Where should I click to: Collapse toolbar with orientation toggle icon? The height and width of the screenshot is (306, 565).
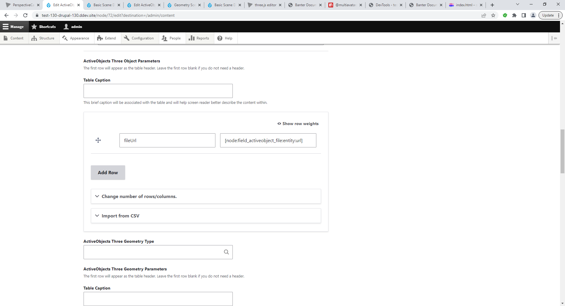coord(554,38)
